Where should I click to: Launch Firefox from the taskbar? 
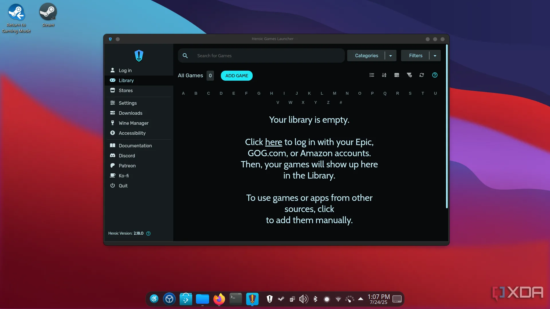pyautogui.click(x=219, y=299)
